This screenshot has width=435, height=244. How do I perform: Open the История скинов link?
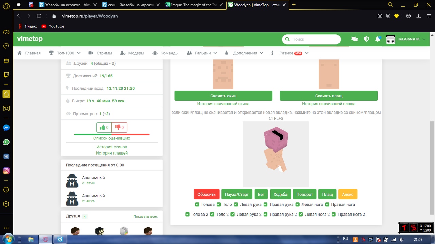pos(111,147)
